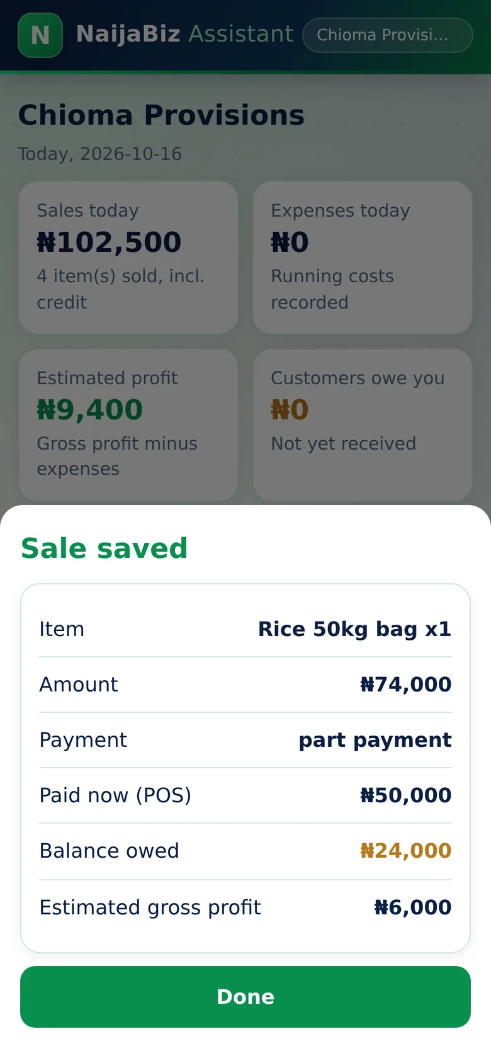Tap the ₦102,500 sales figure
Viewport: 491px width, 1063px height.
(109, 242)
